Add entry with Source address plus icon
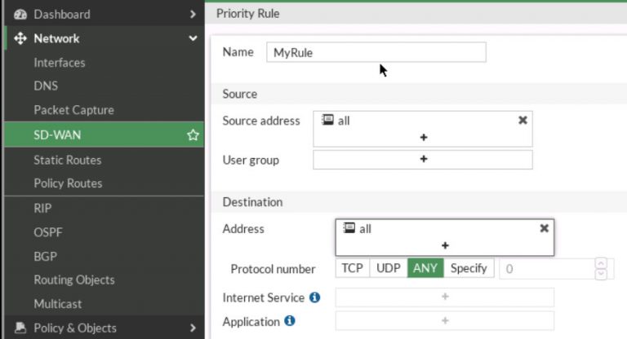The width and height of the screenshot is (627, 339). click(x=423, y=138)
